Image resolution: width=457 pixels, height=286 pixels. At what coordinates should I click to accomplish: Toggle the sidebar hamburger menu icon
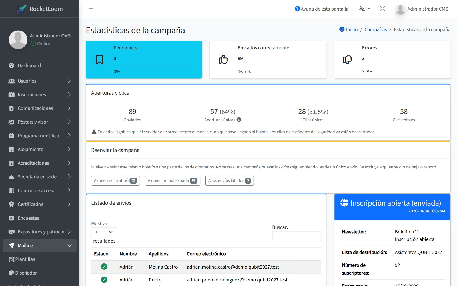(91, 9)
